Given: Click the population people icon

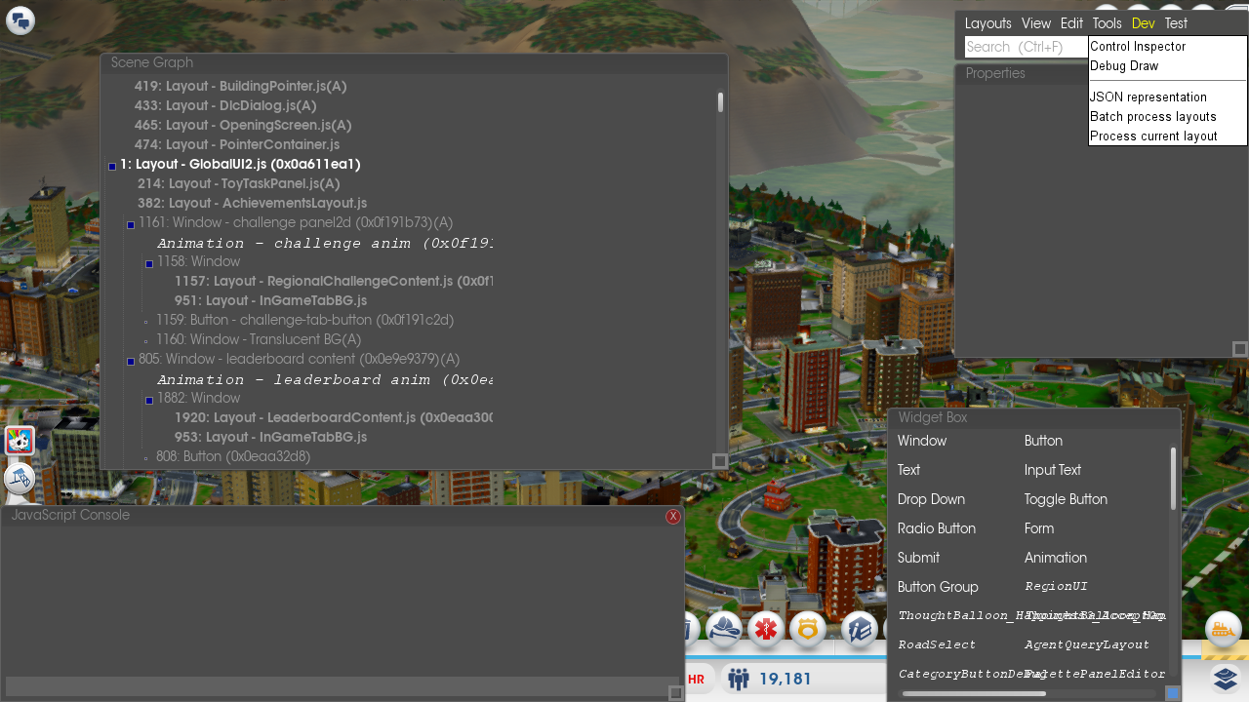Looking at the screenshot, I should (x=738, y=679).
